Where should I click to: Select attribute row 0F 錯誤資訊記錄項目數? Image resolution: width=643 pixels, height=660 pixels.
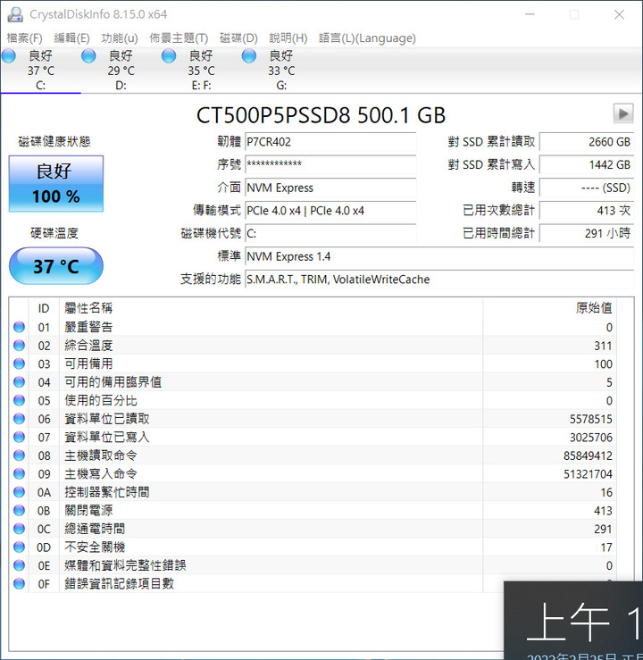[313, 583]
